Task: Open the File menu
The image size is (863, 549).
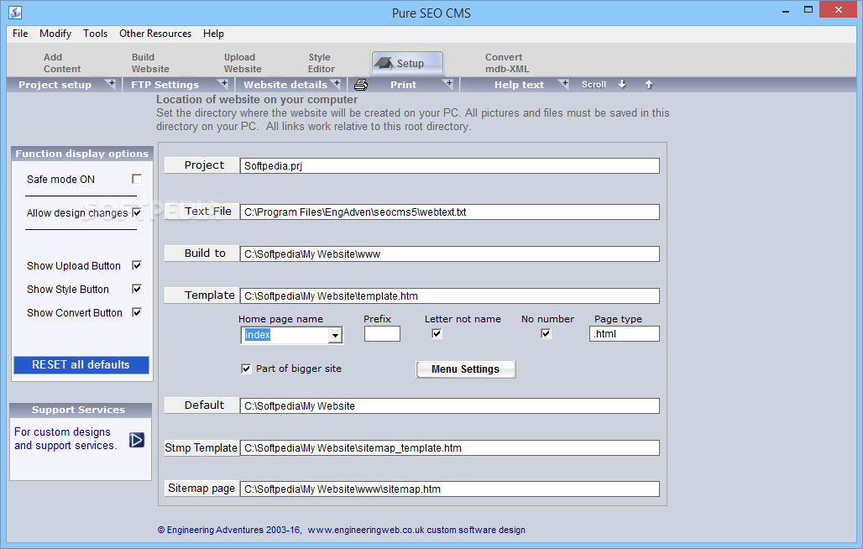Action: click(20, 34)
